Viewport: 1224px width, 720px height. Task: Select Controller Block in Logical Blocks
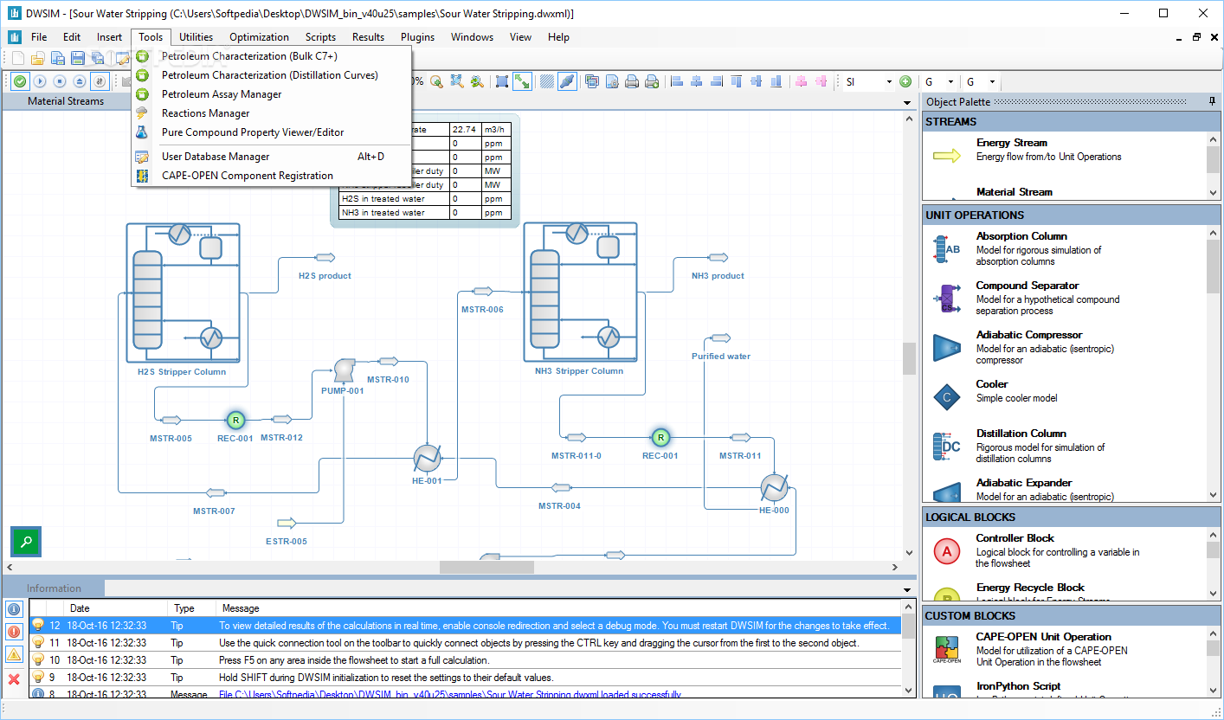(1065, 550)
